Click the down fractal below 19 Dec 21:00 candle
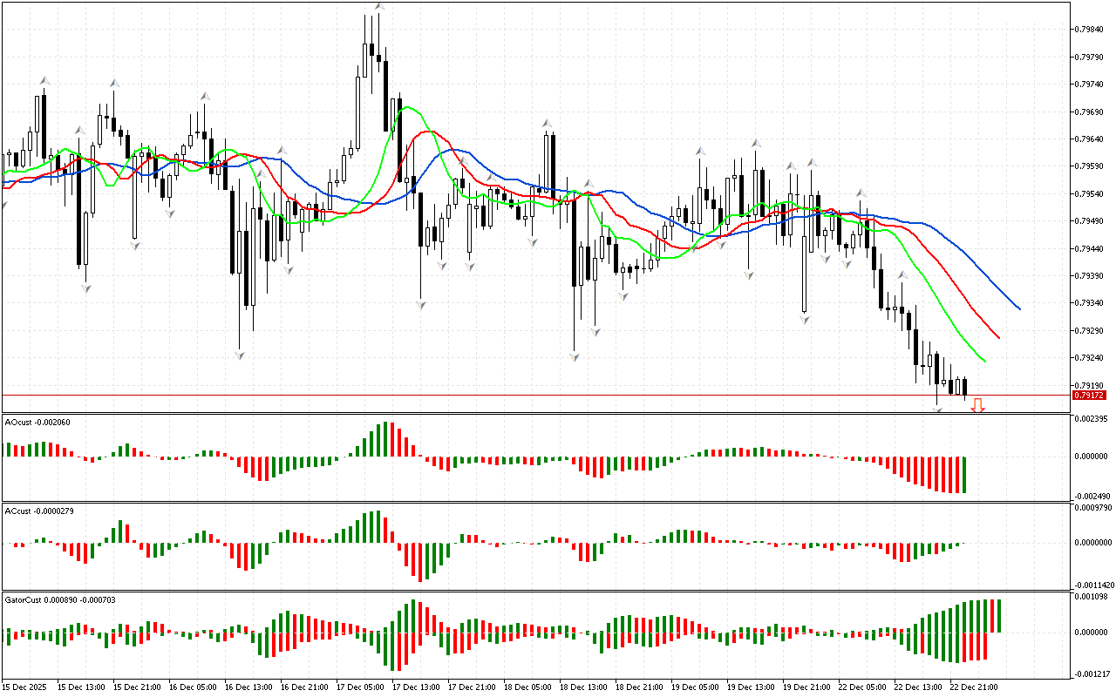The image size is (1116, 697). [x=804, y=320]
